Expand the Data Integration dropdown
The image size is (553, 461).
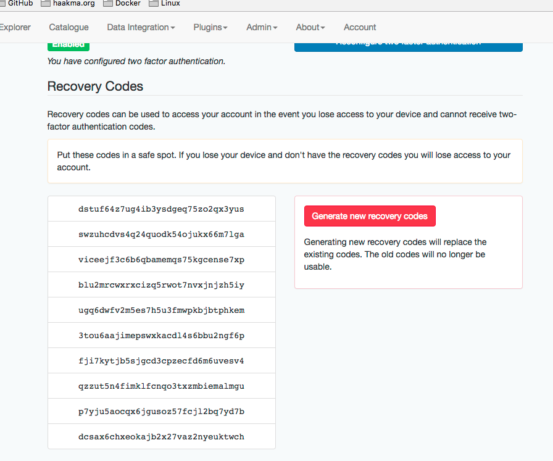140,27
